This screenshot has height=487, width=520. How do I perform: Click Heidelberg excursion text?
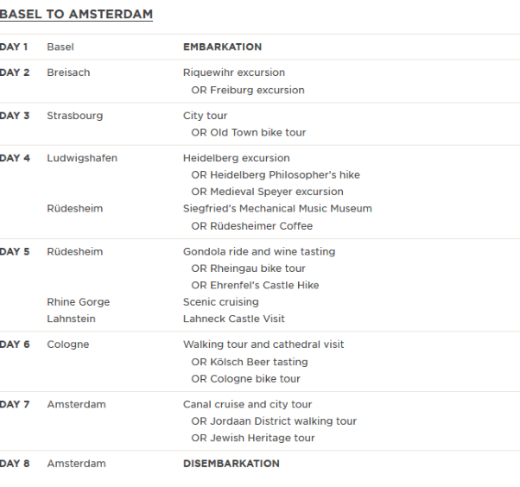point(236,158)
